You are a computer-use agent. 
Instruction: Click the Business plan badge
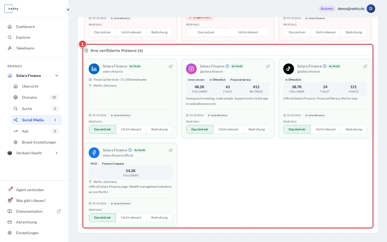click(x=327, y=9)
